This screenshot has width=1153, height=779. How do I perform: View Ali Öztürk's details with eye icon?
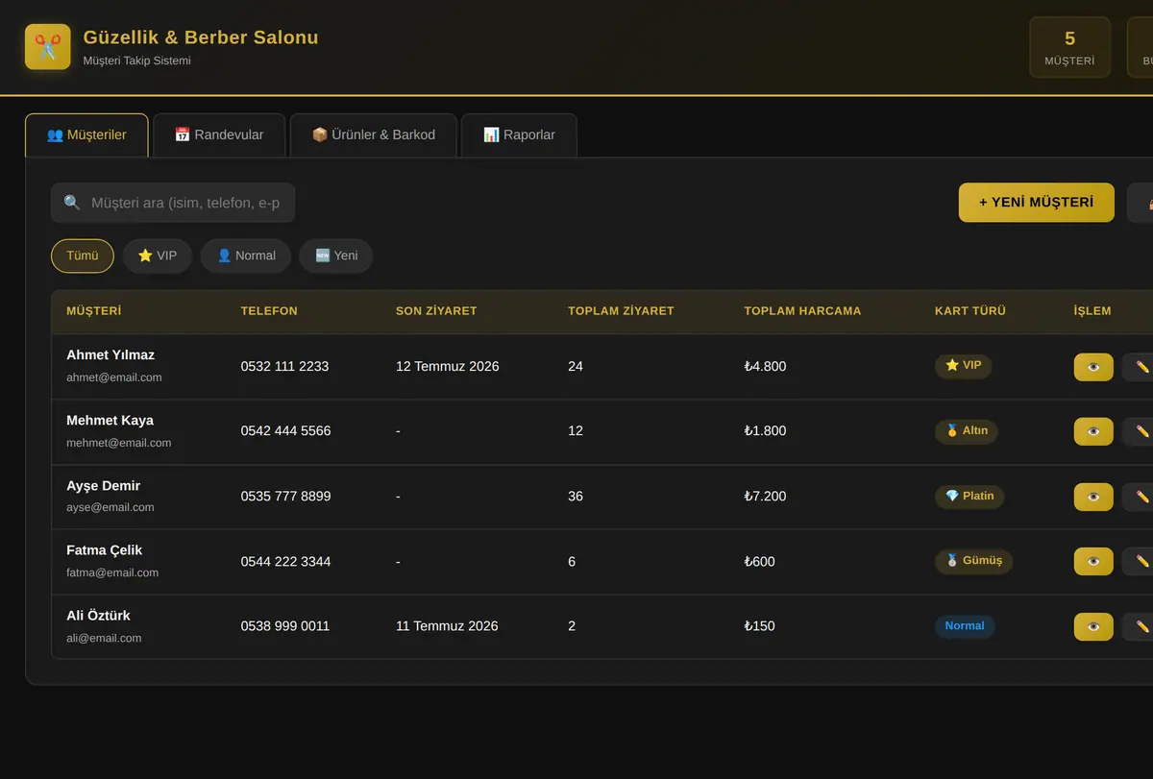1093,626
